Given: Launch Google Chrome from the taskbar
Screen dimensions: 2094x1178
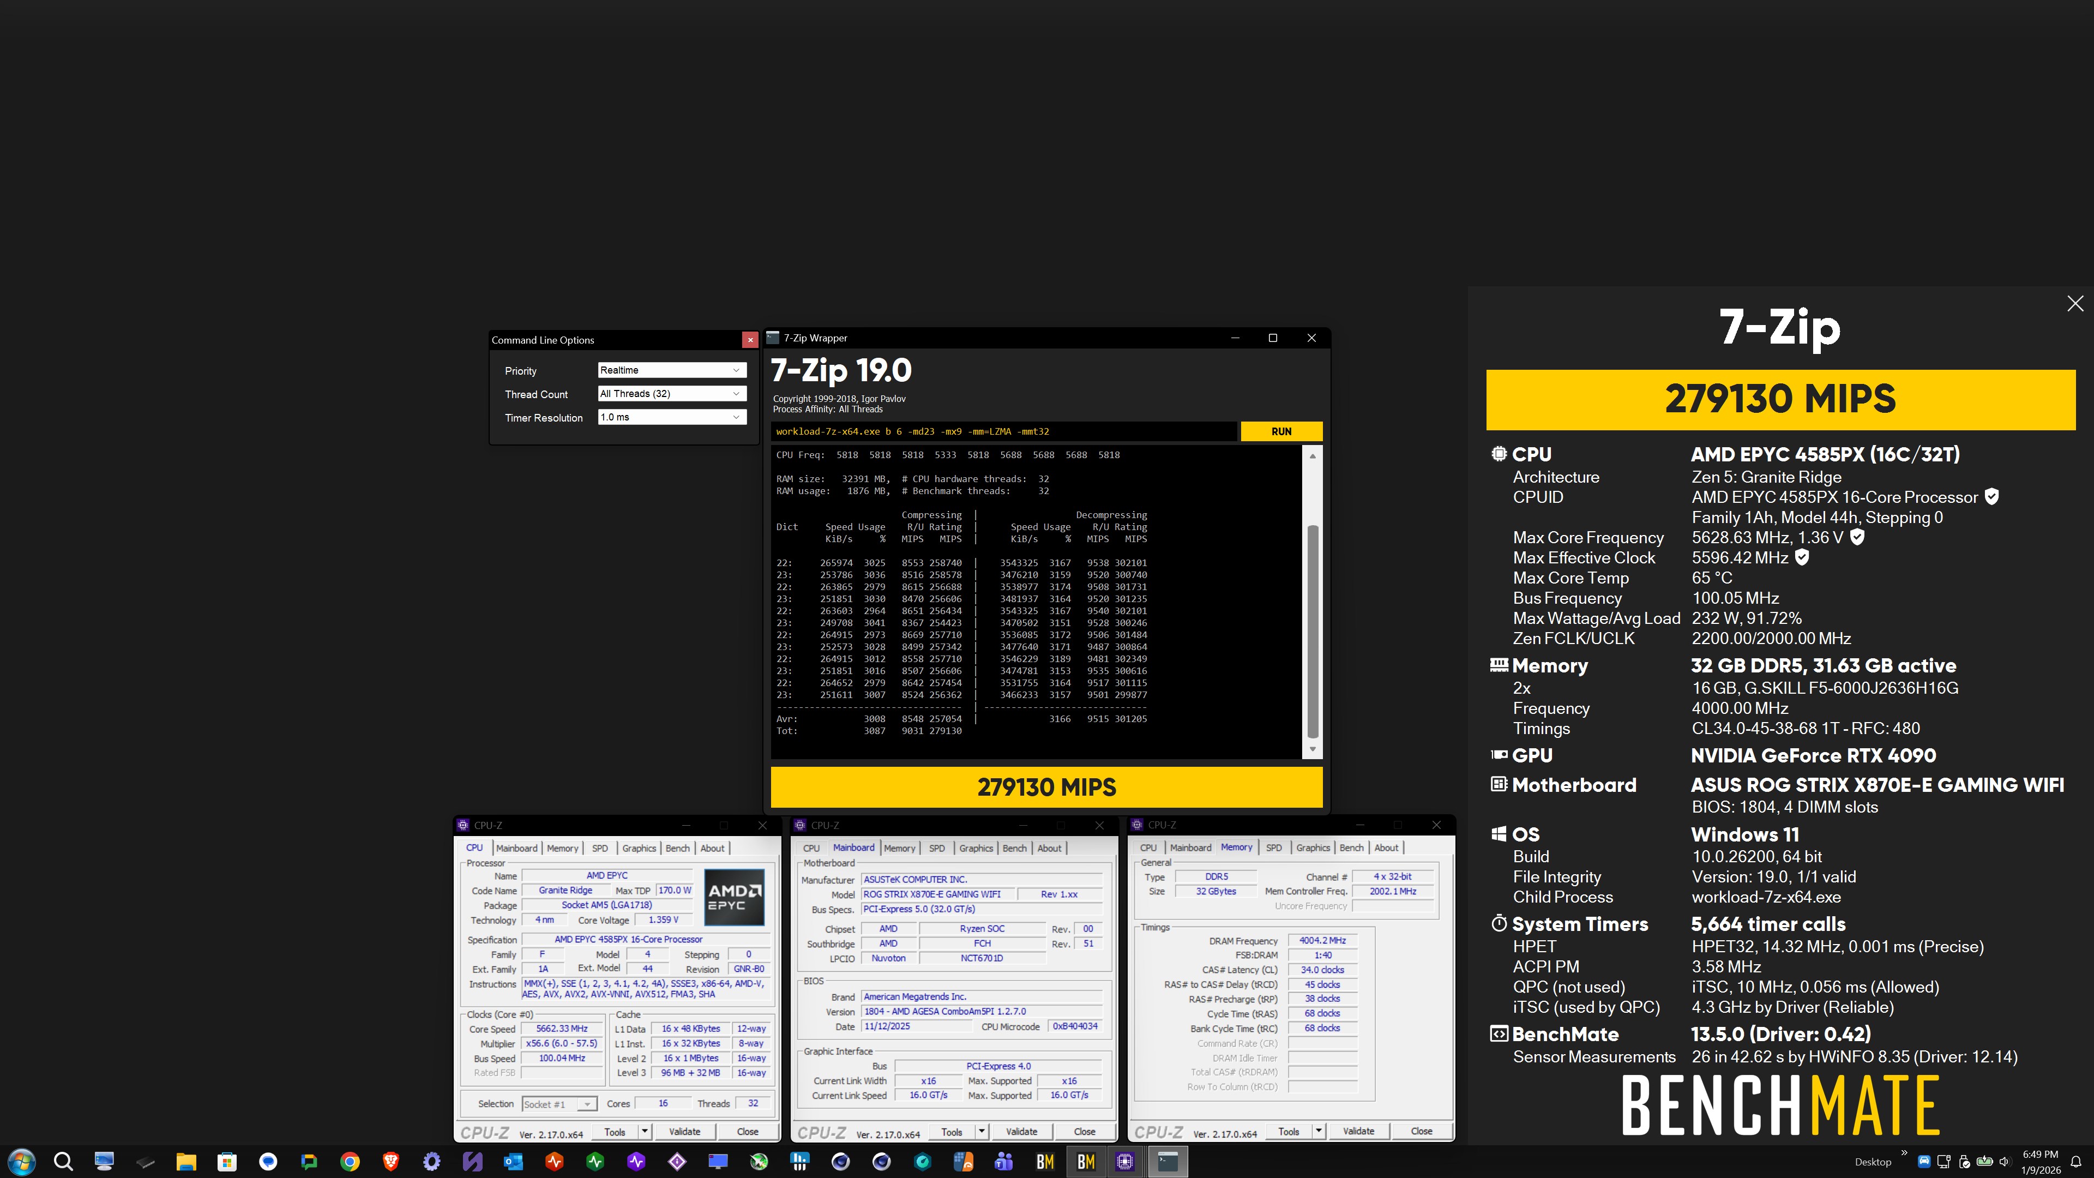Looking at the screenshot, I should point(350,1162).
